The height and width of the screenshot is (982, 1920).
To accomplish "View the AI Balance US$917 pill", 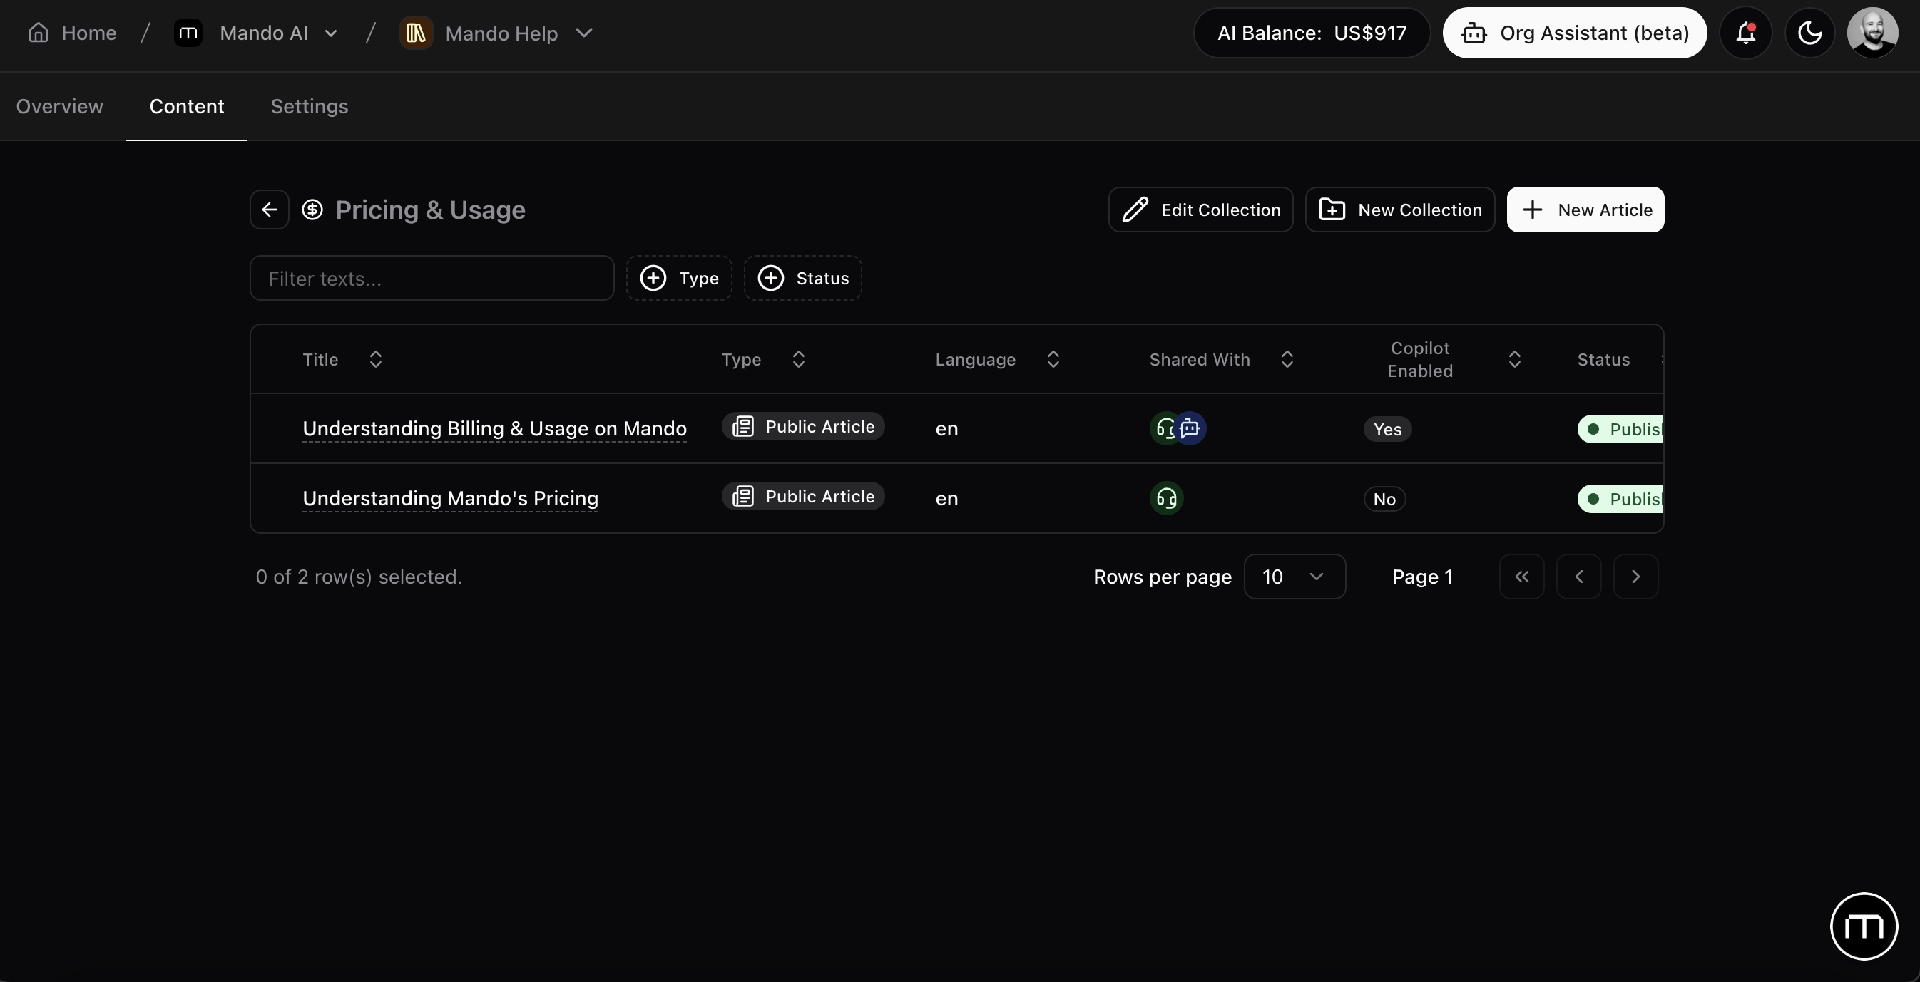I will pyautogui.click(x=1311, y=33).
